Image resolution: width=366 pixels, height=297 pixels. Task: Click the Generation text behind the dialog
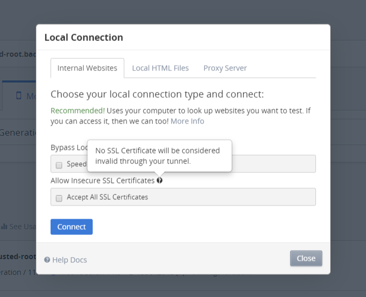pos(17,132)
